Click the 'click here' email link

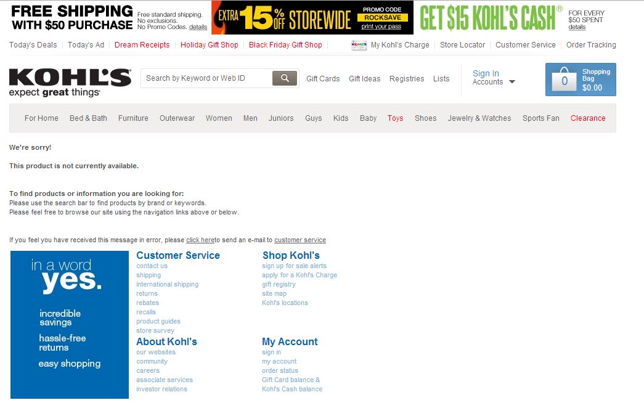coord(200,240)
